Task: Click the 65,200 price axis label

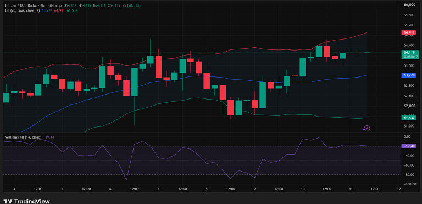Action: pos(409,25)
